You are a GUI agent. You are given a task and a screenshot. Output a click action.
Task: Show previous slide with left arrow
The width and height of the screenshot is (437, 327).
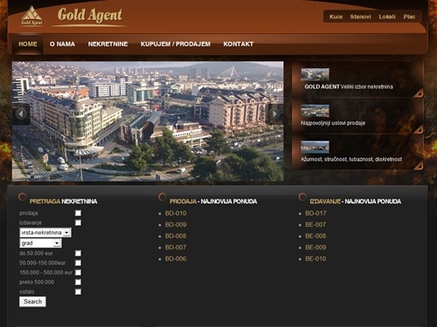[x=21, y=114]
